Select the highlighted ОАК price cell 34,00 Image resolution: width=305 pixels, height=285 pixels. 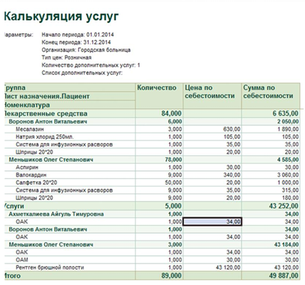(212, 222)
